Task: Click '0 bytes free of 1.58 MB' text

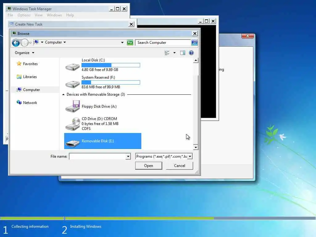Action: click(100, 124)
